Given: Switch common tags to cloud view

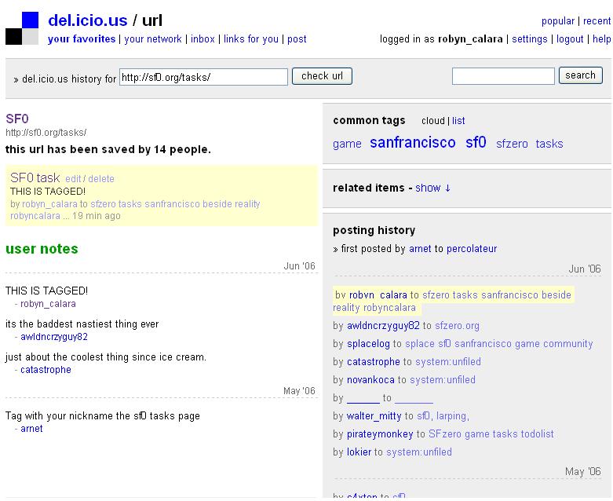Looking at the screenshot, I should click(432, 121).
